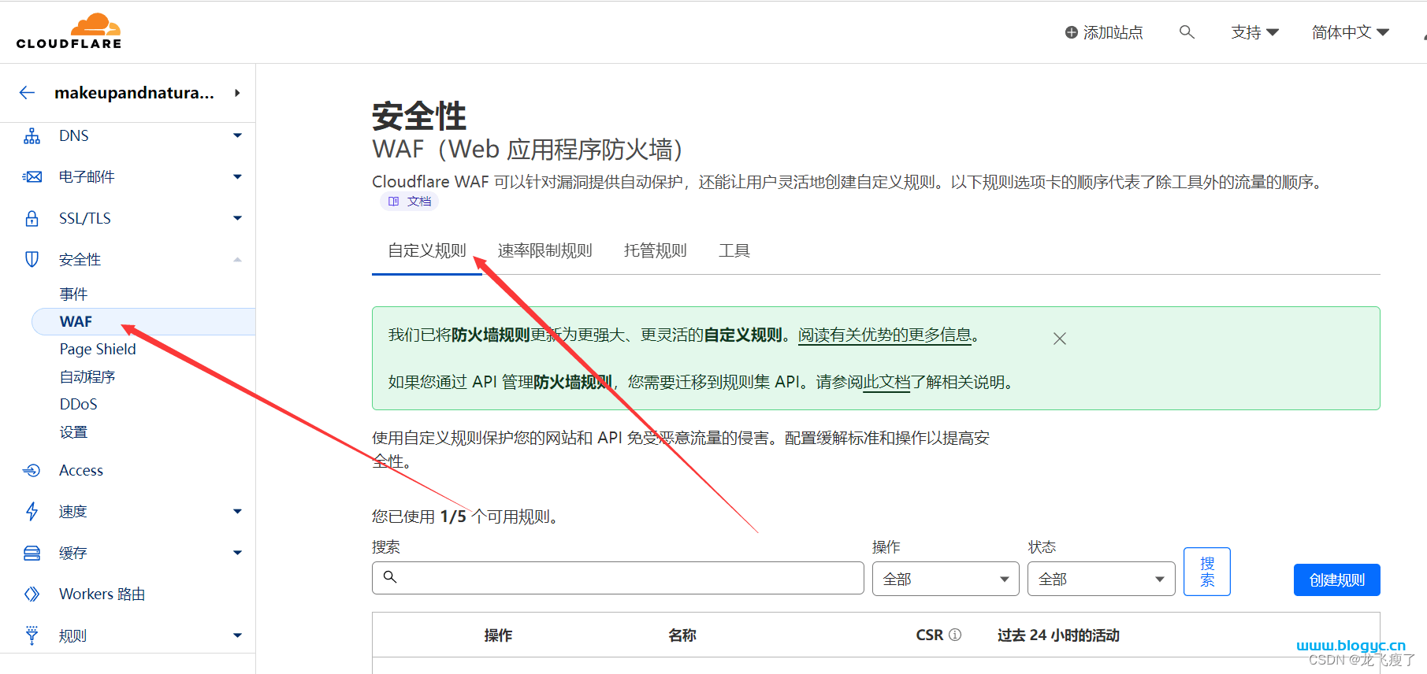Screen dimensions: 1427x674
Task: Click the cache storage icon in sidebar
Action: pyautogui.click(x=32, y=553)
